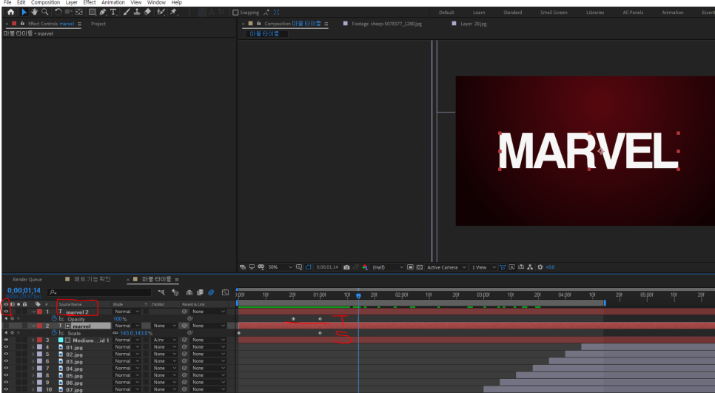The height and width of the screenshot is (393, 715).
Task: Select the Brush tool
Action: click(127, 12)
